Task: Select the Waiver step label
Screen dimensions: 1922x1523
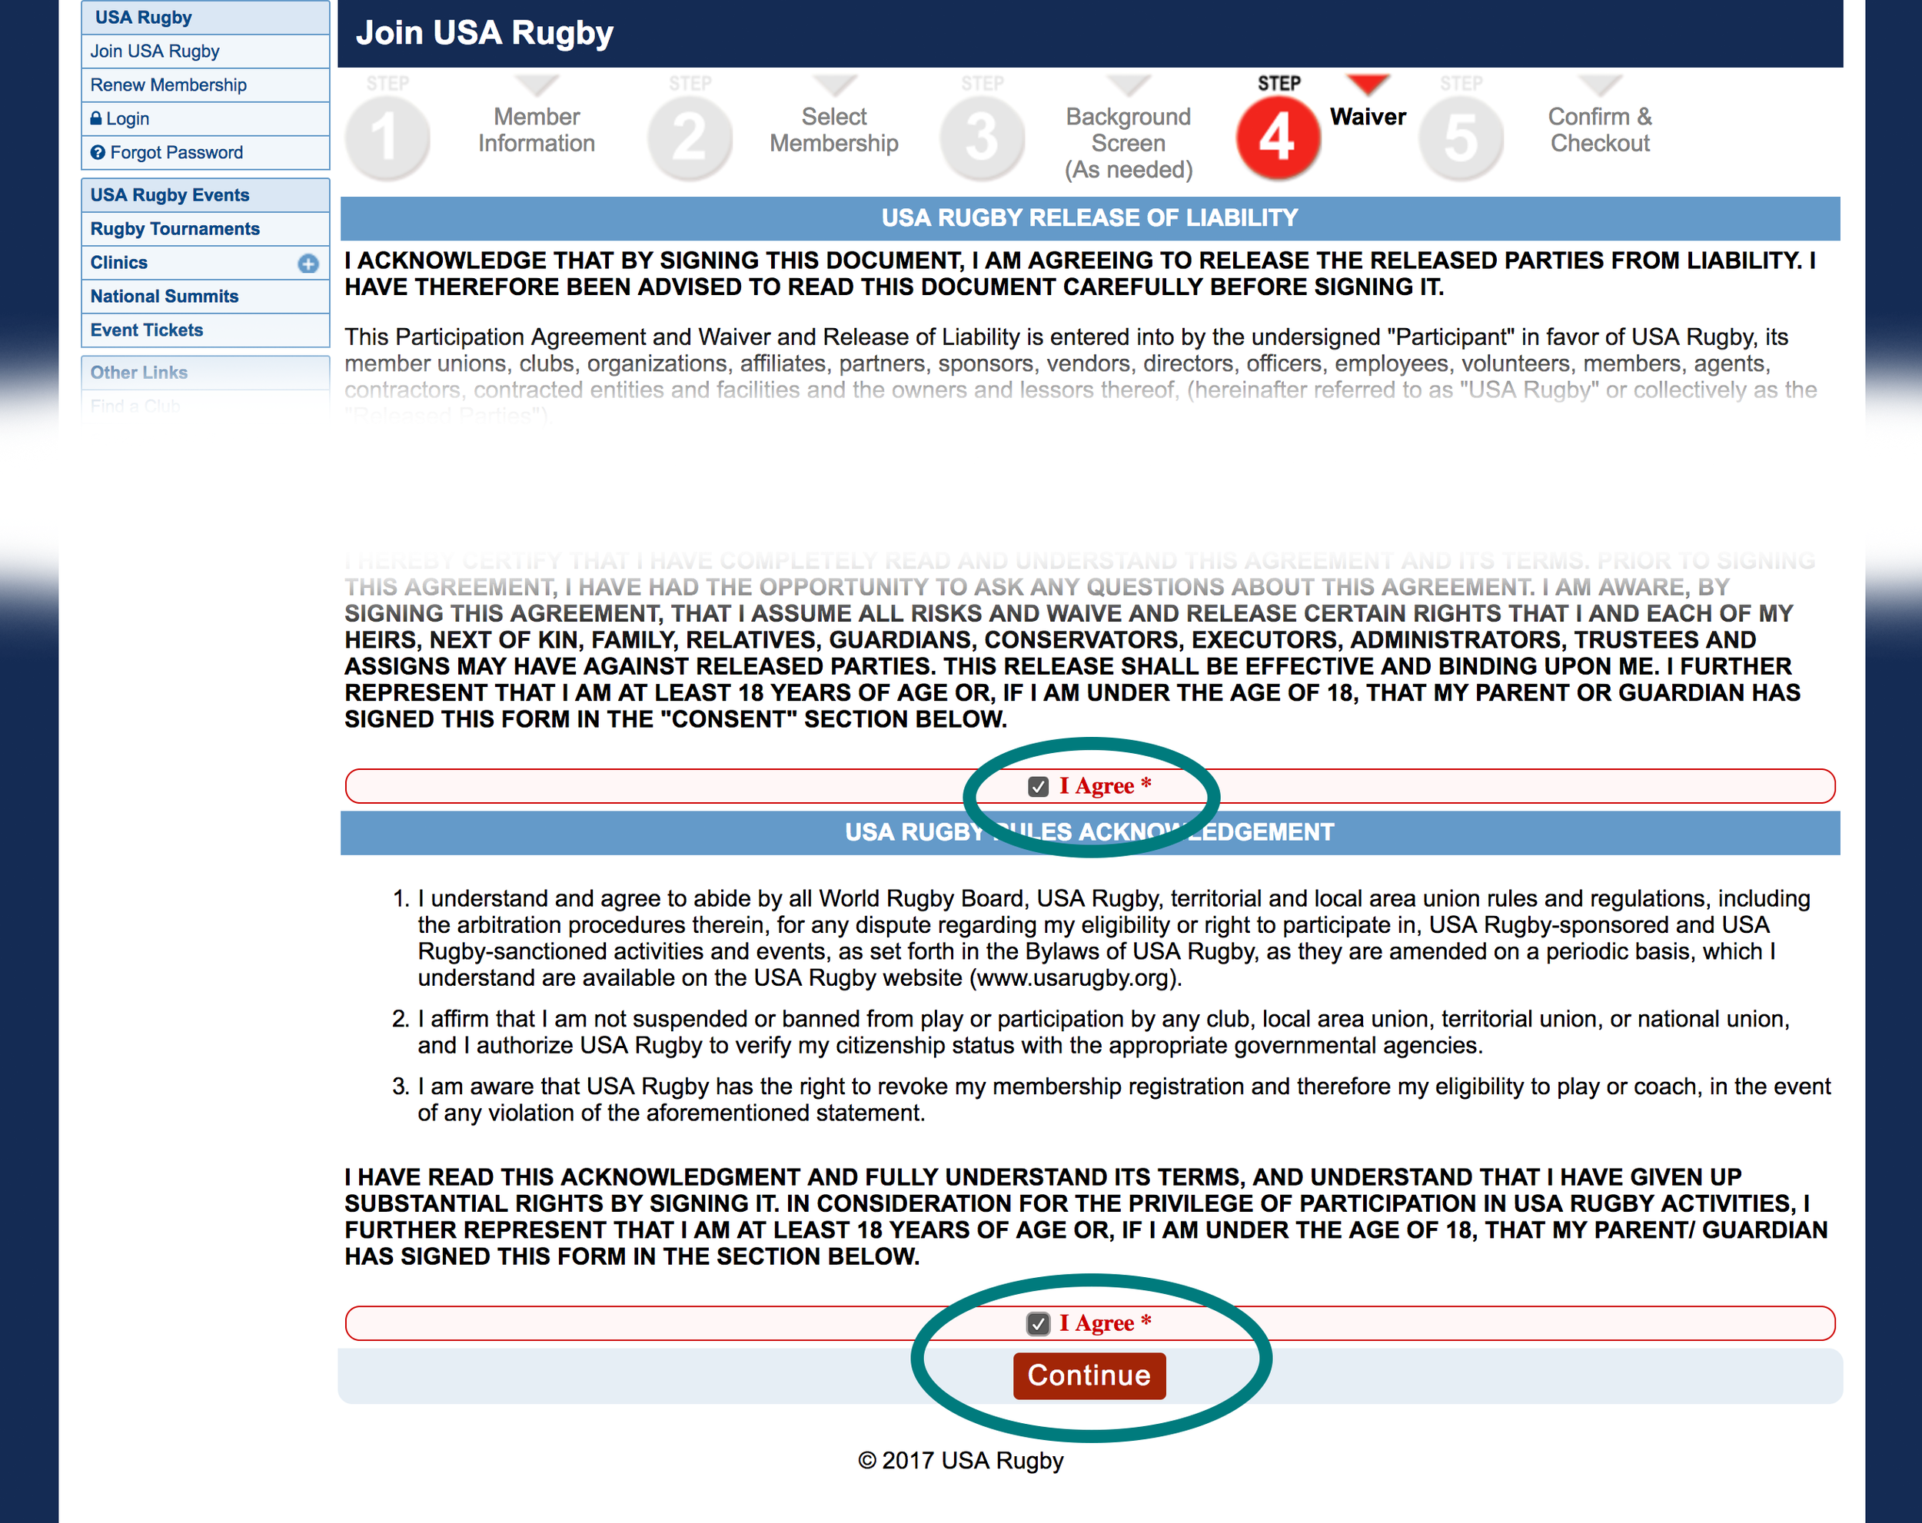Action: [1368, 117]
